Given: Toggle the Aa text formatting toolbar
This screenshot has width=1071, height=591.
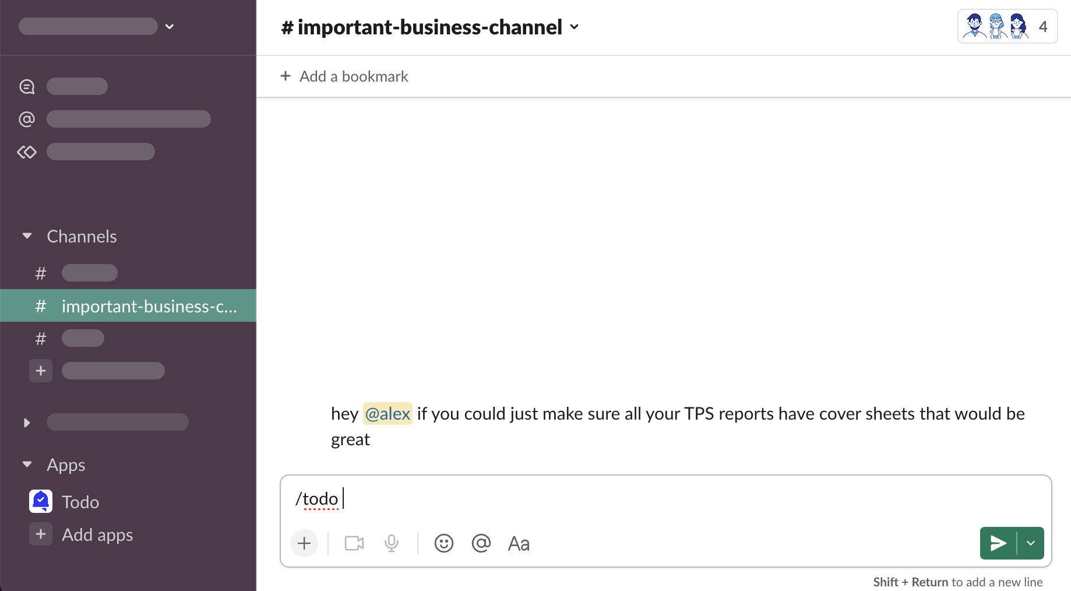Looking at the screenshot, I should (518, 543).
